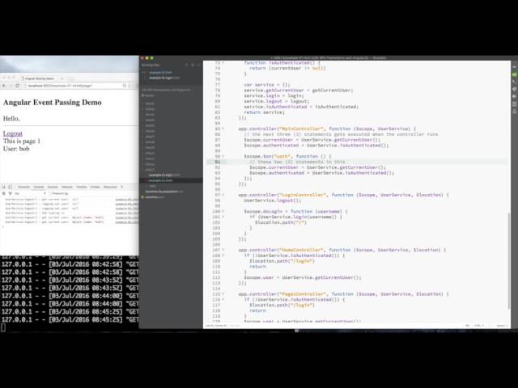Screen dimensions: 518x388
Task: Open the Timeline tab in DevTools
Action: (x=82, y=187)
